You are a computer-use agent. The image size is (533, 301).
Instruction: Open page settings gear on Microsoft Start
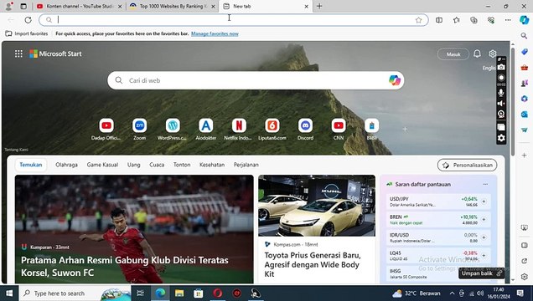tap(493, 54)
